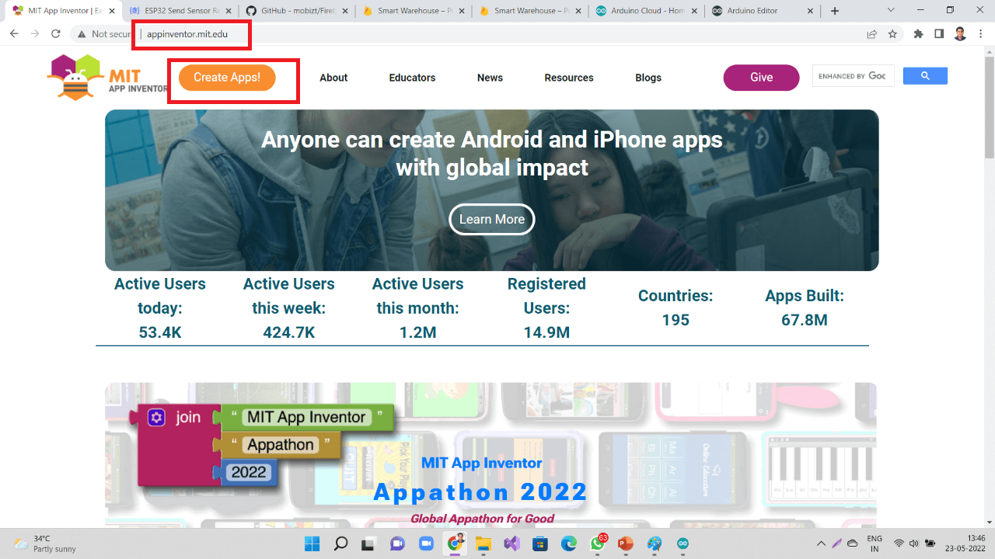
Task: Go back to previous page arrow
Action: point(14,34)
